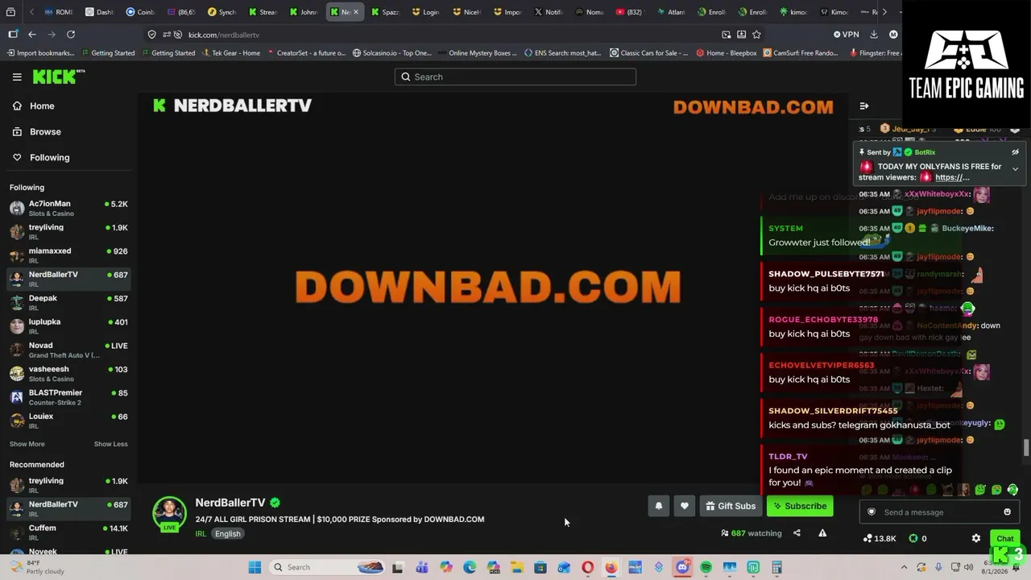Click 13.8K channel points counter
The image size is (1031, 580).
click(x=879, y=538)
